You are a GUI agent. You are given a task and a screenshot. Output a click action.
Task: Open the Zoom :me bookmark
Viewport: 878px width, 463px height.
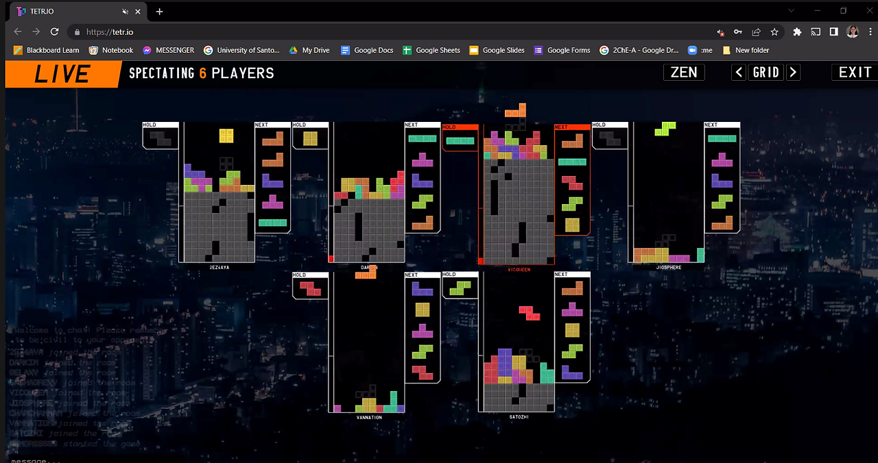(700, 50)
